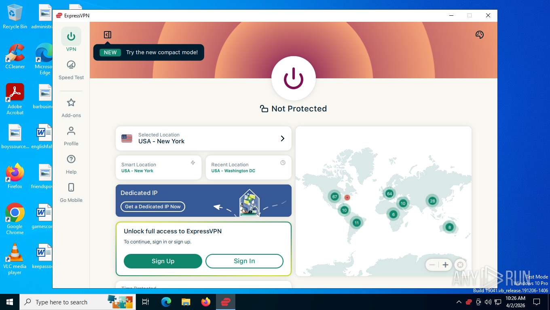
Task: Zoom in on the map with plus
Action: [445, 265]
